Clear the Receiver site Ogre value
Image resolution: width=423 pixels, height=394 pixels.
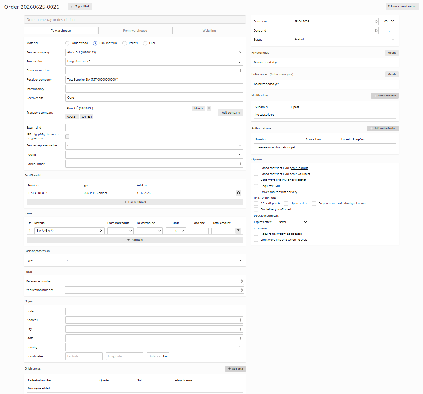tap(240, 98)
